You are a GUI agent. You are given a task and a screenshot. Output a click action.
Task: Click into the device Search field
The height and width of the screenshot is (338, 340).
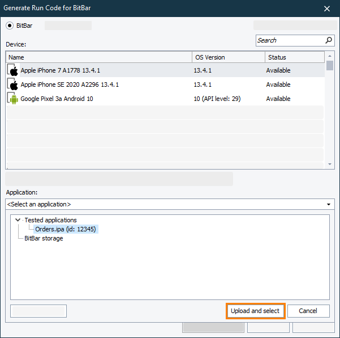290,40
